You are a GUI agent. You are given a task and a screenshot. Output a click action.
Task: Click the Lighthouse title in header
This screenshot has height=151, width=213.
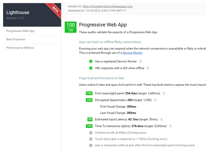pos(18,13)
